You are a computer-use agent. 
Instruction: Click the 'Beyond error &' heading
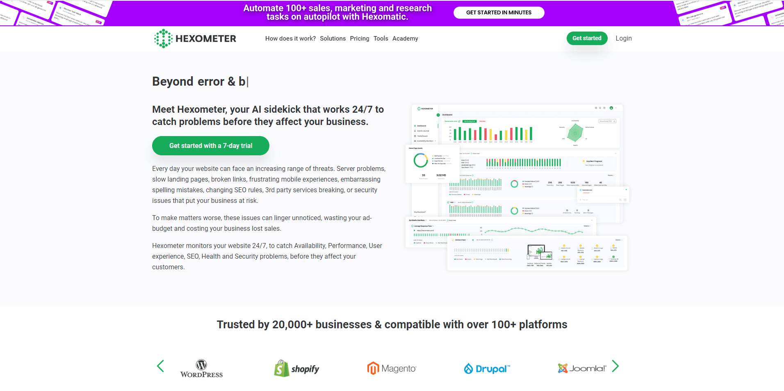[201, 82]
